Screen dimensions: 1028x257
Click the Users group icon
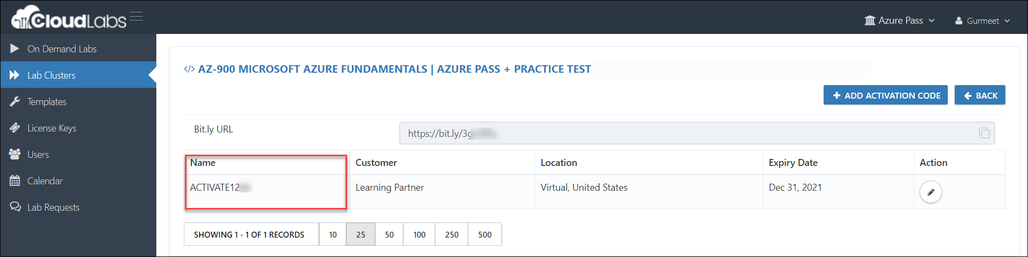(15, 154)
